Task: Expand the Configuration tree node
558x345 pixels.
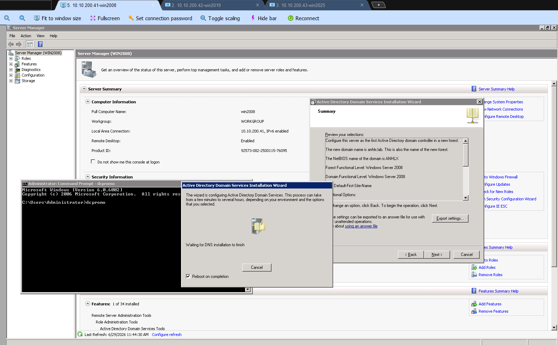Action: [x=11, y=75]
